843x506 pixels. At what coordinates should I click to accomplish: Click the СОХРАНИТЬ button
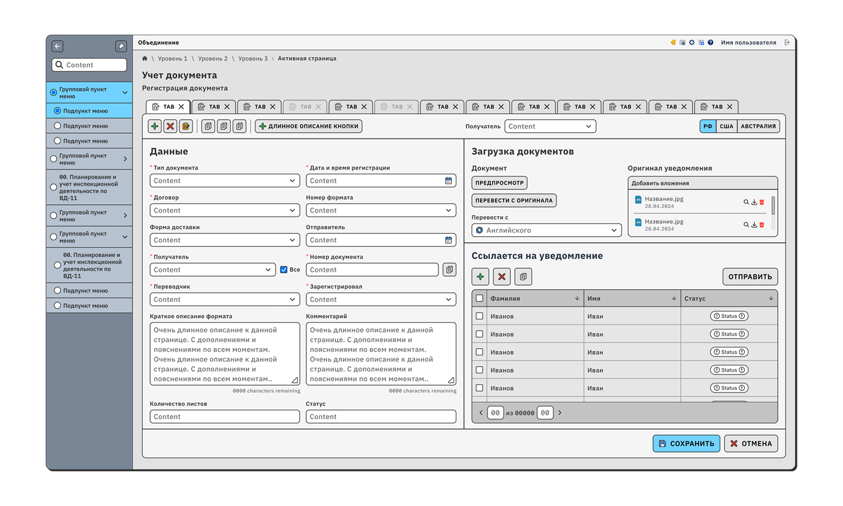(686, 444)
